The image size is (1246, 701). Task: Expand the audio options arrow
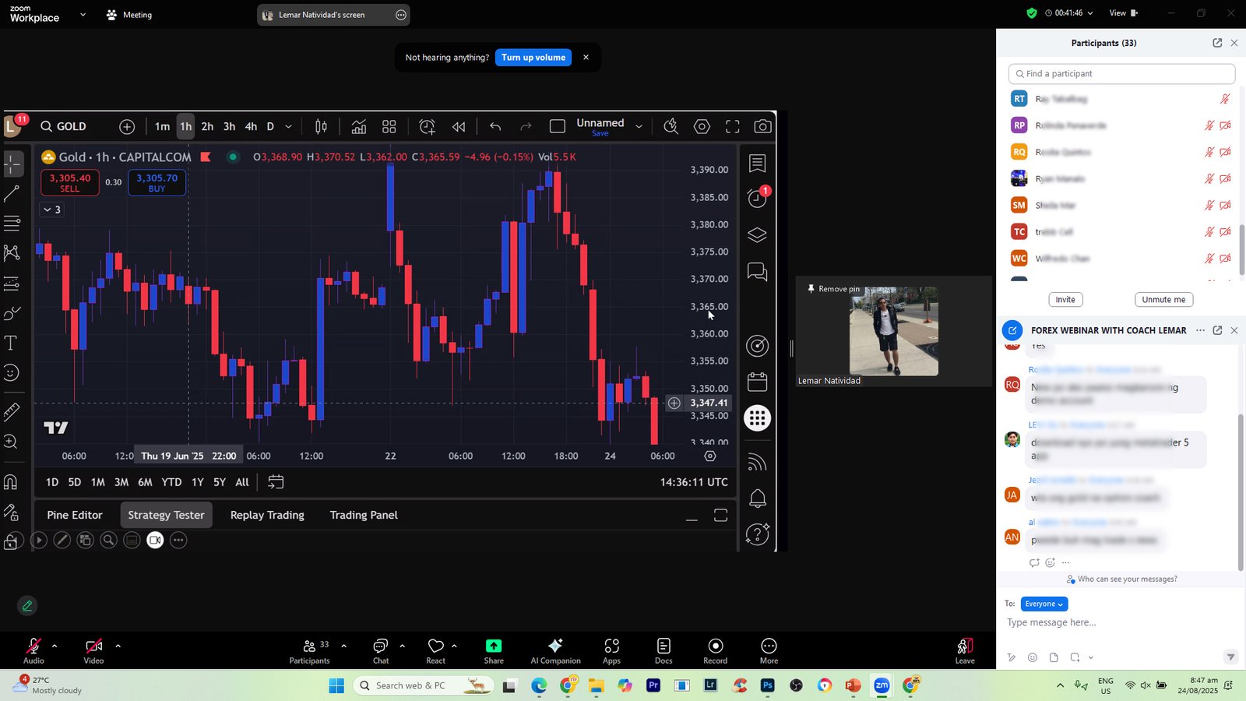[x=55, y=646]
